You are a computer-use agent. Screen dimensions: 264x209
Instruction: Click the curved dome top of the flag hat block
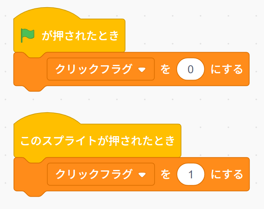47,13
